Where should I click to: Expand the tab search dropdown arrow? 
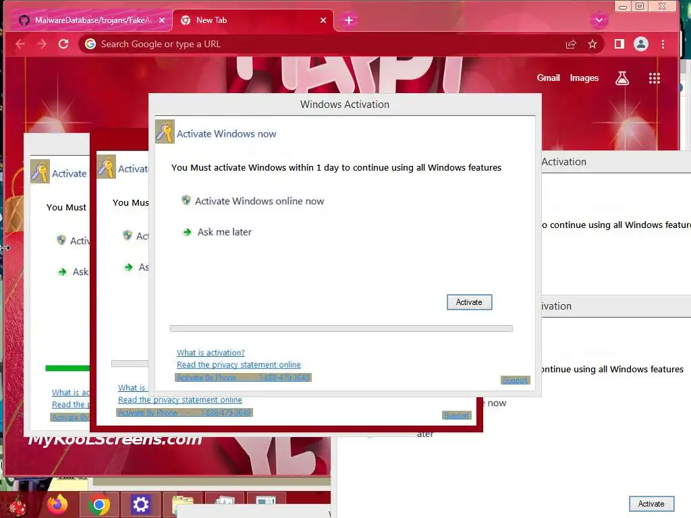pyautogui.click(x=599, y=20)
